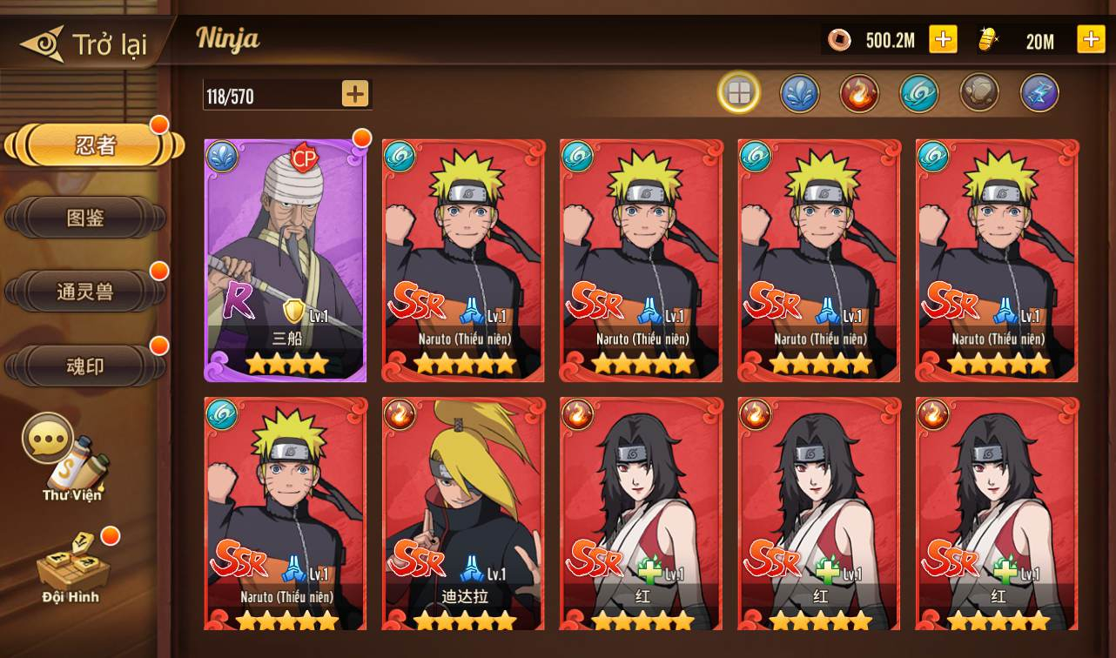Expand ninja capacity with plus button
Viewport: 1116px width, 658px height.
coord(355,94)
